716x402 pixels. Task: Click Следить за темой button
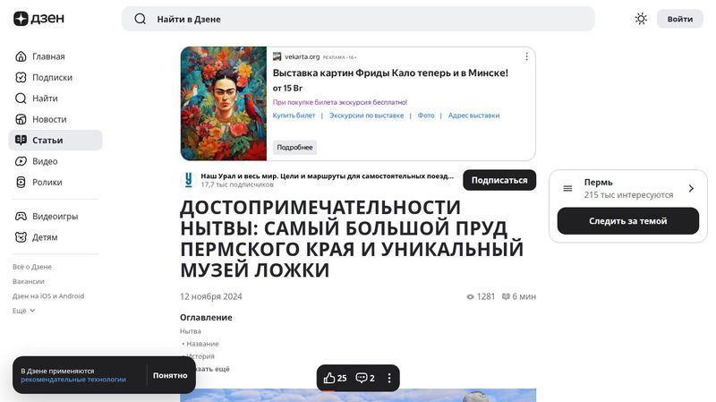coord(628,221)
